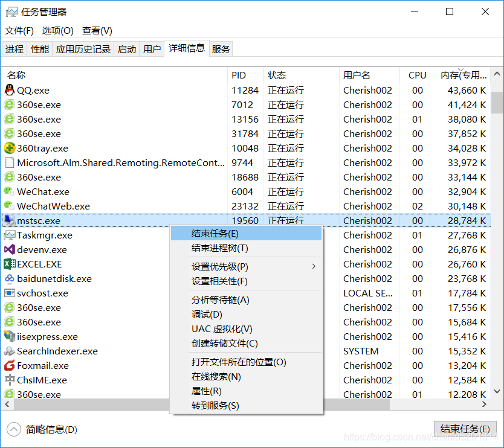Switch to the 性能 tab
Screen dimensions: 504x448
[x=40, y=49]
